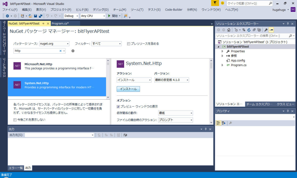Open the サーバー エクスプローラー side tab
Viewport: 297px width, 178px height.
tap(4, 38)
